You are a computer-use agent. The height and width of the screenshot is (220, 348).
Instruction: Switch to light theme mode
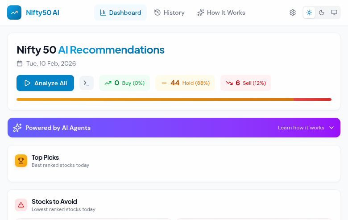tap(309, 12)
